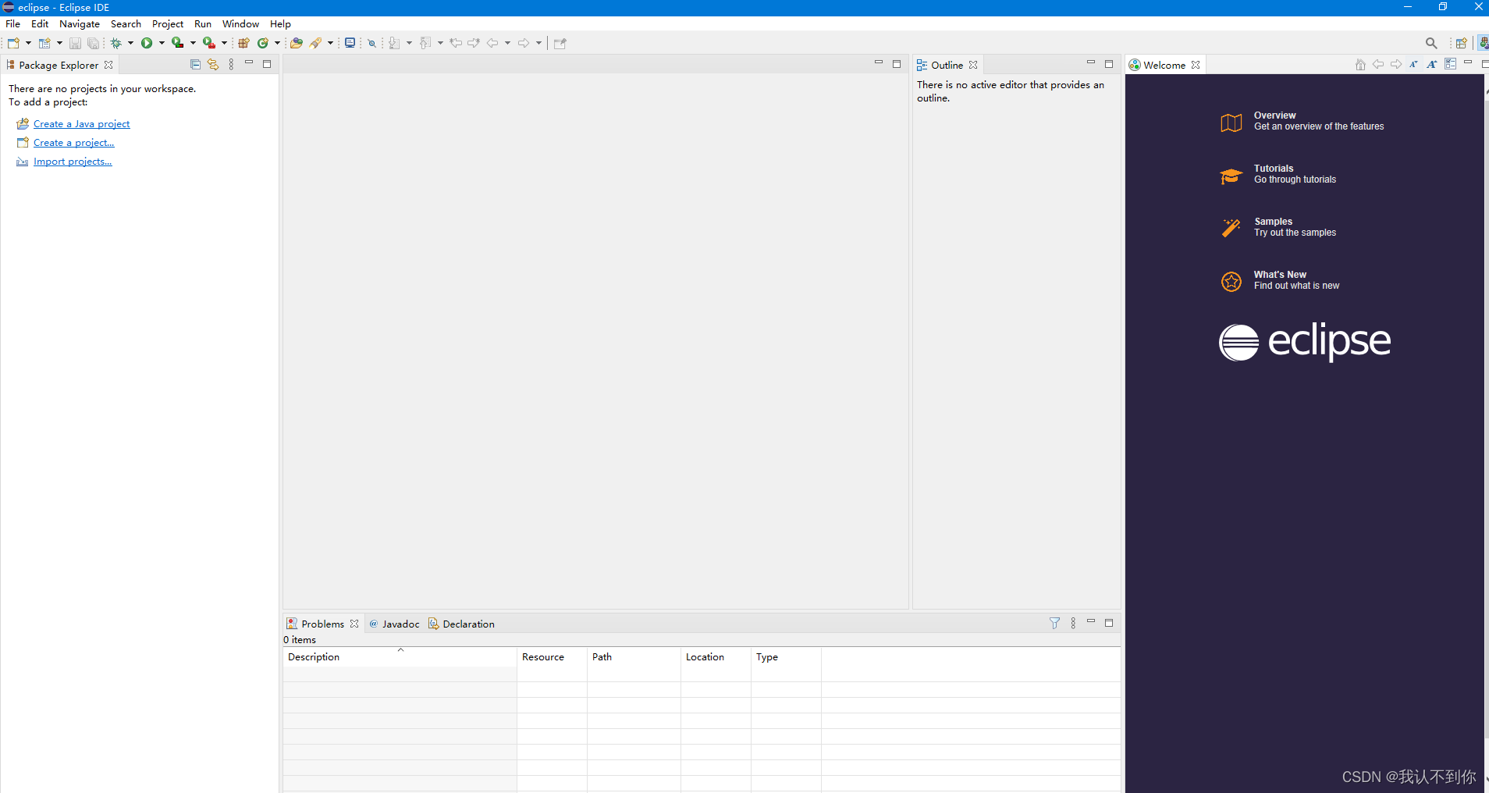
Task: Click the Save All toolbar icon
Action: [94, 43]
